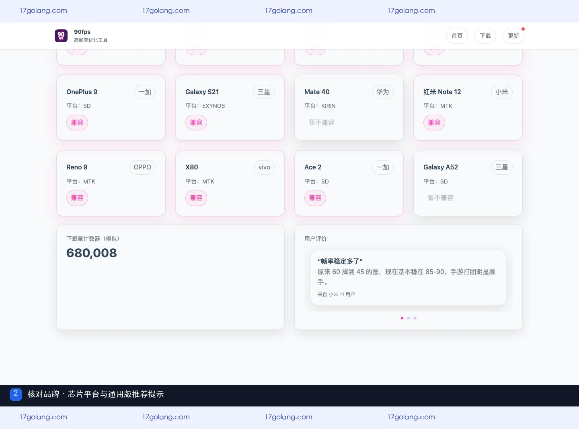This screenshot has height=429, width=579.
Task: Select the Ace 2 device title
Action: click(x=313, y=167)
